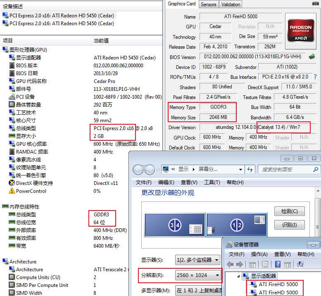Image resolution: width=321 pixels, height=296 pixels.
Task: Click the 当前值 column header
Action: click(126, 40)
